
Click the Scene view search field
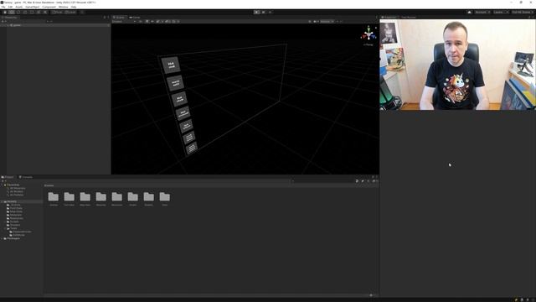[x=355, y=21]
